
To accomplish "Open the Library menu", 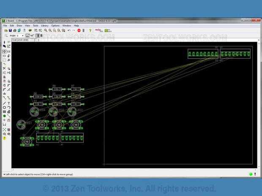I will click(x=45, y=25).
